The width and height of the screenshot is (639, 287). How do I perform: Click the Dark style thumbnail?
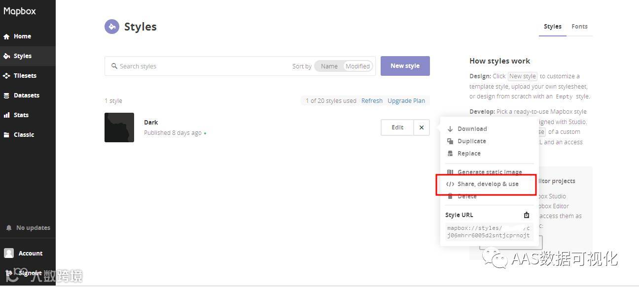pyautogui.click(x=119, y=128)
